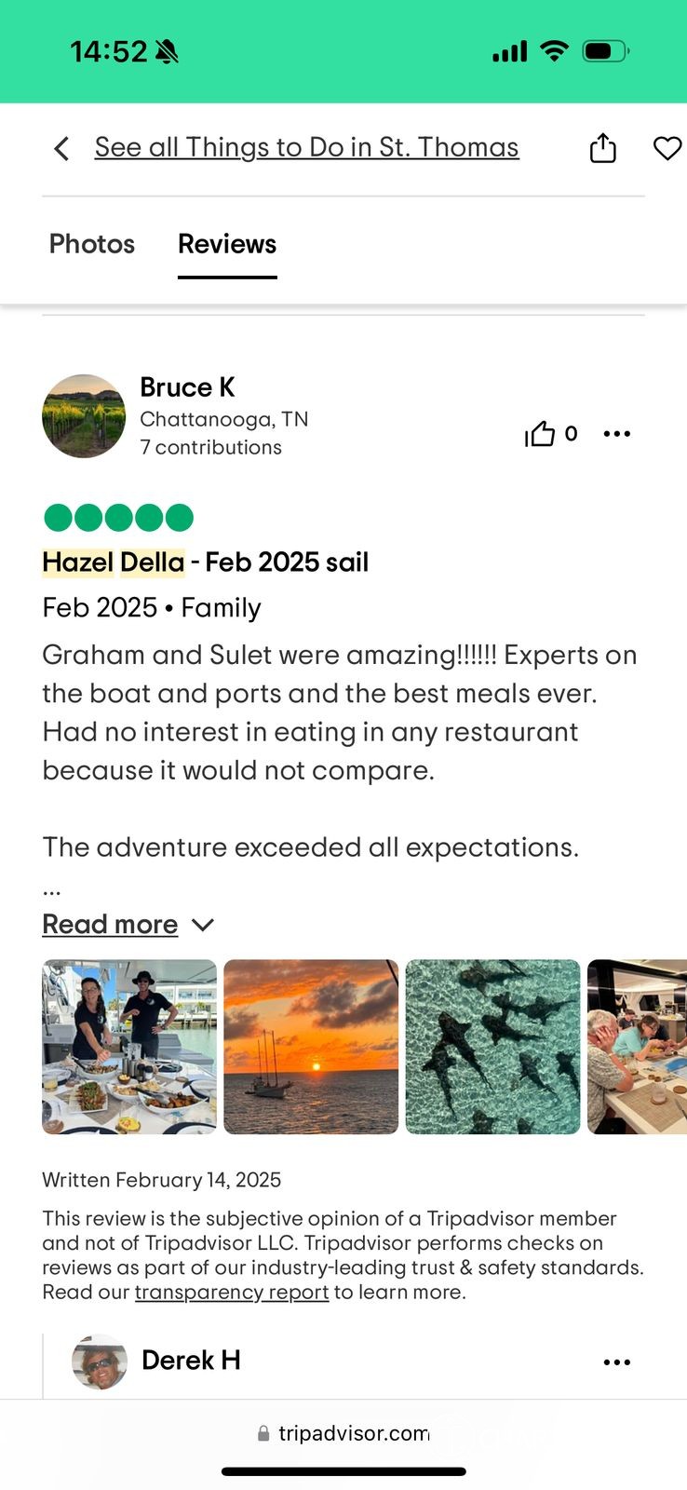The image size is (687, 1490).
Task: Tap the back chevron arrow
Action: (x=61, y=149)
